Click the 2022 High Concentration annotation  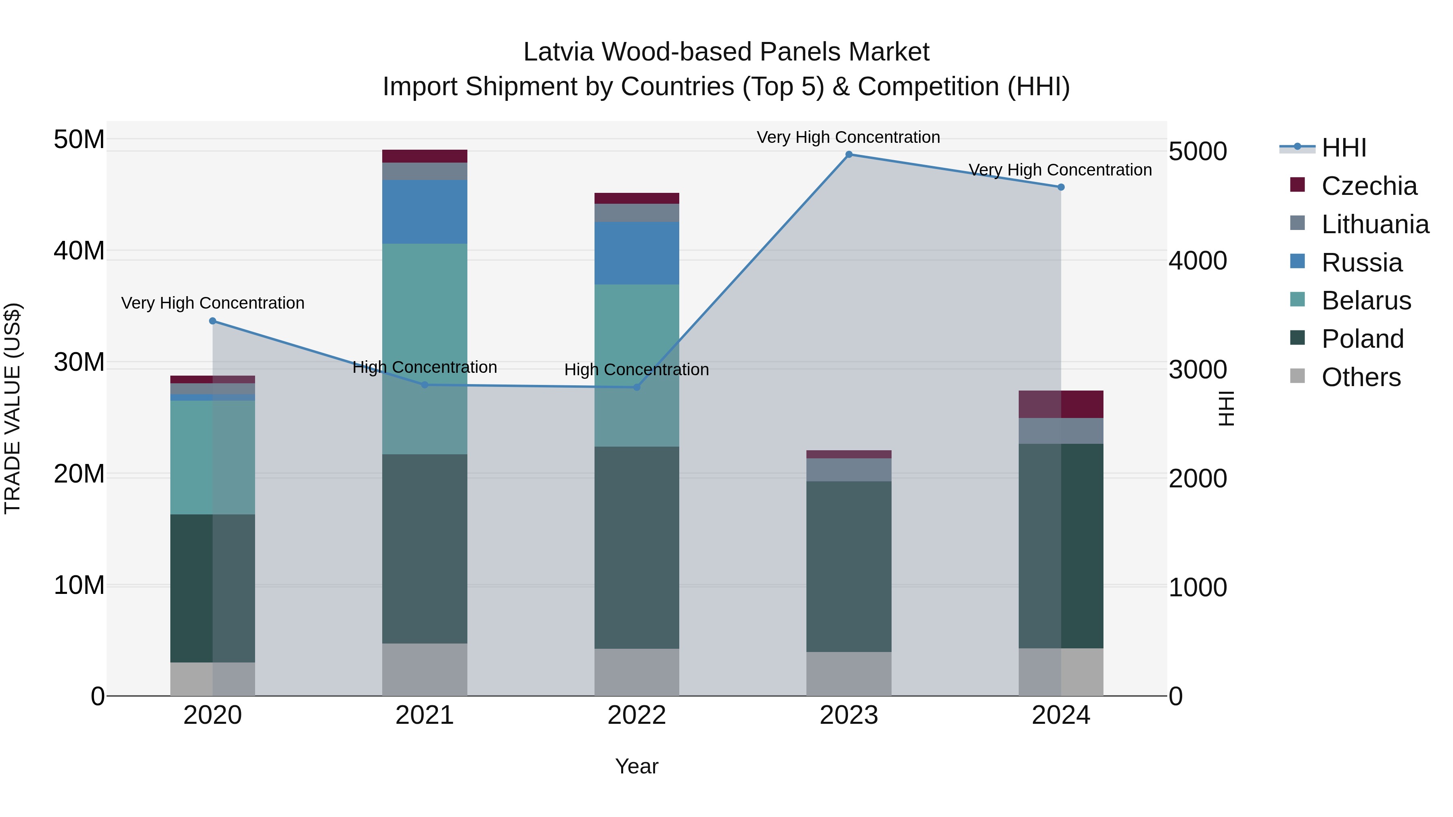tap(637, 369)
